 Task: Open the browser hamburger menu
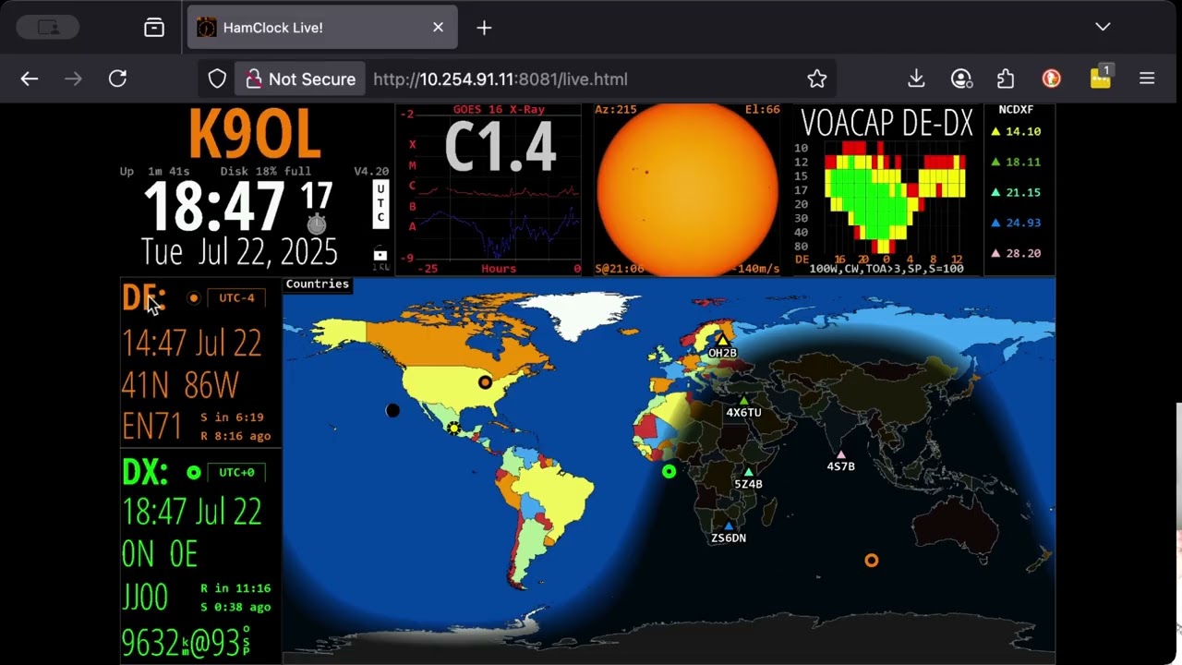(1147, 79)
